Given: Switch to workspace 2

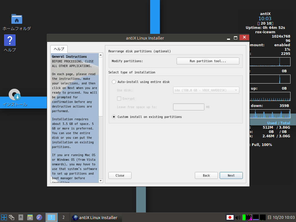Looking at the screenshot, I should click(63, 217).
